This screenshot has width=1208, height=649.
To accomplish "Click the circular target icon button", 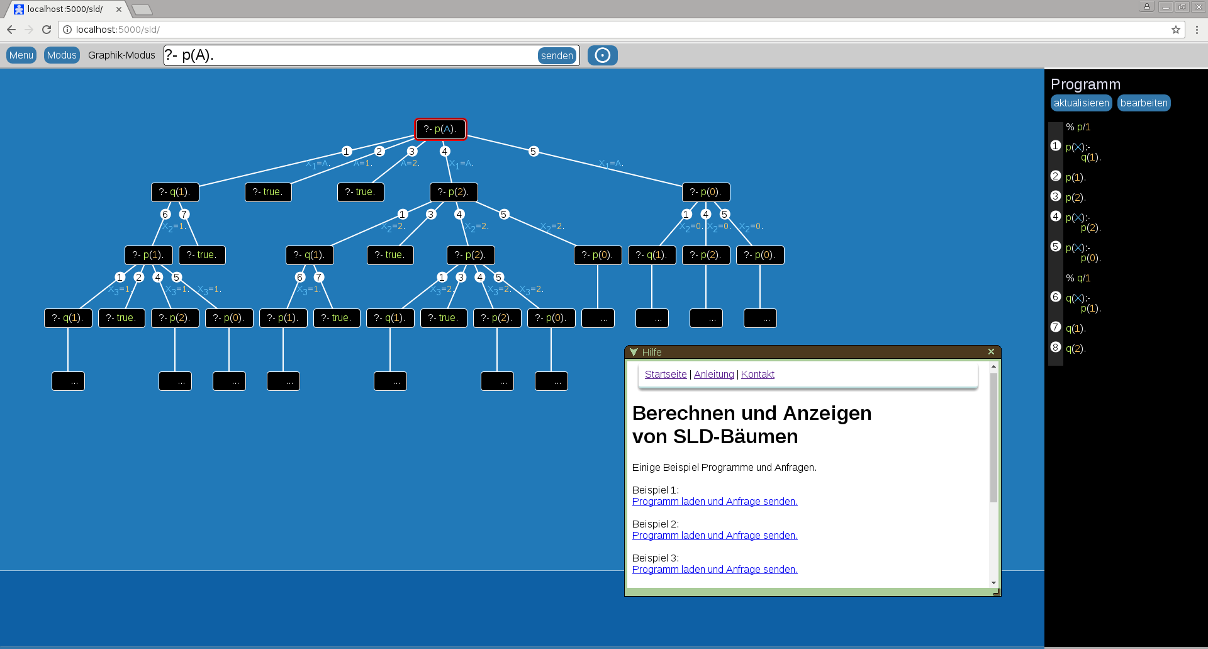I will point(602,55).
